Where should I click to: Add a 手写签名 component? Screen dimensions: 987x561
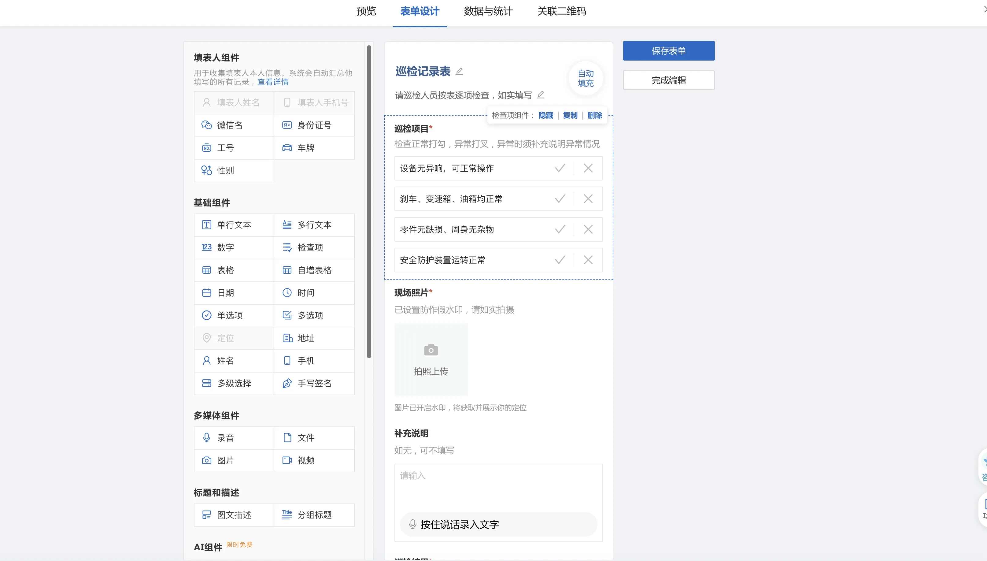[314, 384]
